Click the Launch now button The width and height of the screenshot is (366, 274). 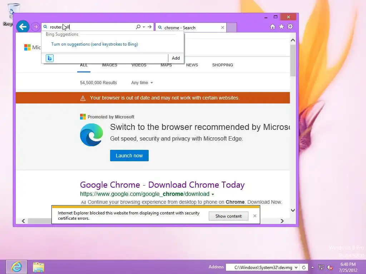pos(129,156)
